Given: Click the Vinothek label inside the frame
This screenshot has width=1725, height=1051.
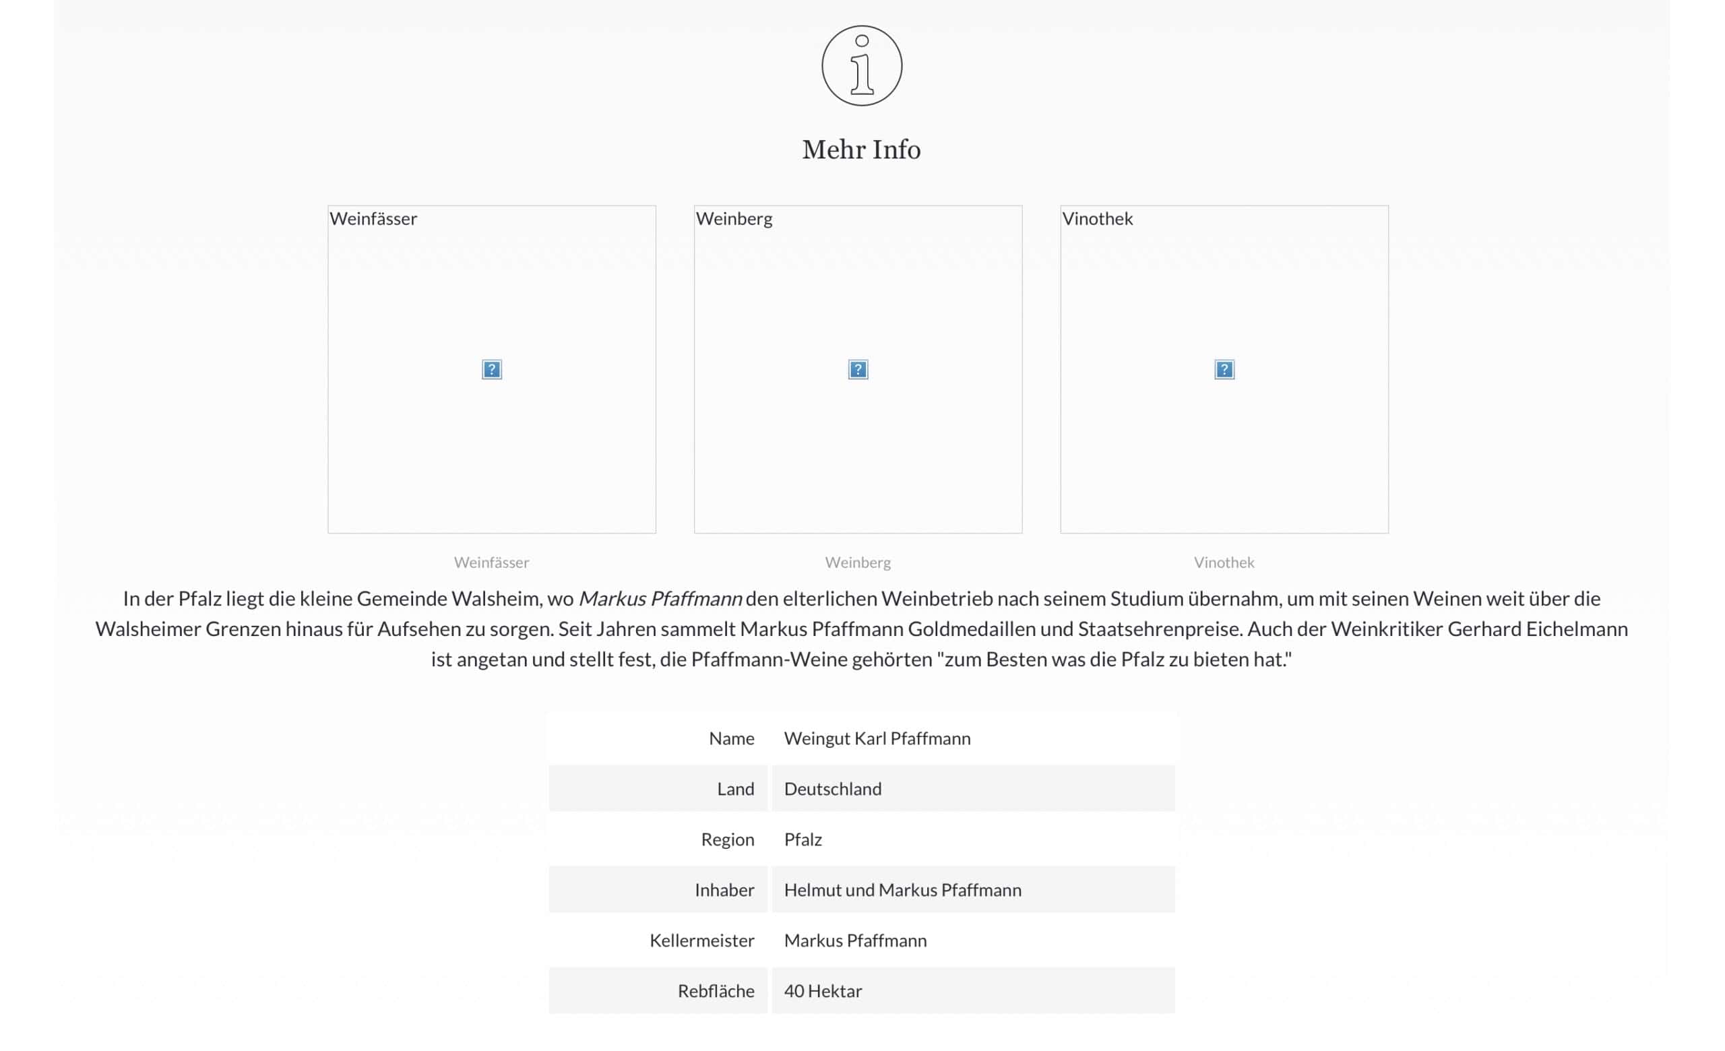Looking at the screenshot, I should click(1098, 218).
